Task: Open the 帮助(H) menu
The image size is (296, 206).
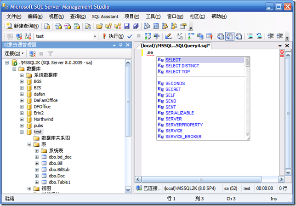Action: click(x=219, y=17)
